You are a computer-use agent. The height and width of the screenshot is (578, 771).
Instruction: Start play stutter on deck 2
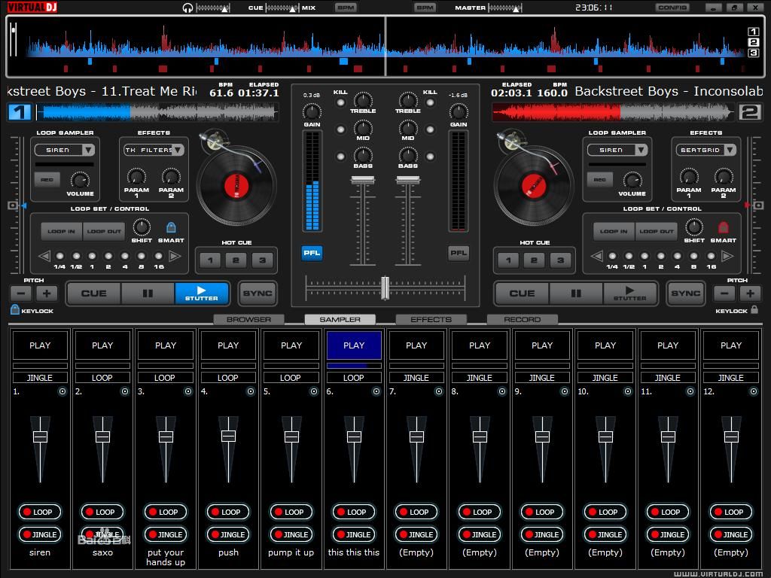630,294
